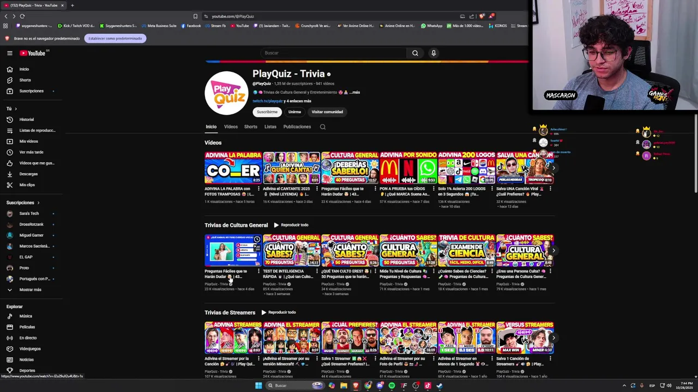Open ADIVINA LA PALABRA video thumbnail
Image resolution: width=698 pixels, height=392 pixels.
click(x=233, y=168)
